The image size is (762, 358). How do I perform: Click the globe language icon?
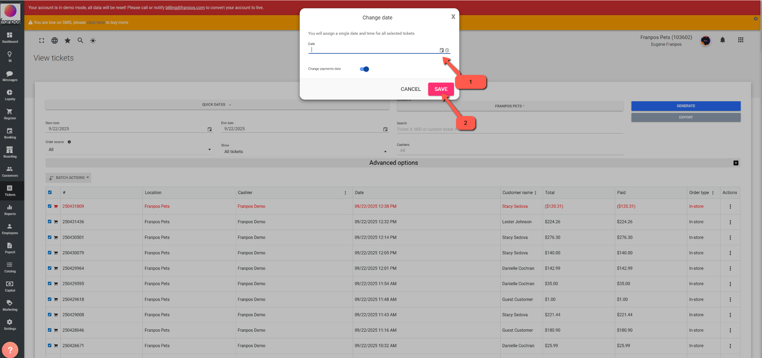click(x=55, y=41)
